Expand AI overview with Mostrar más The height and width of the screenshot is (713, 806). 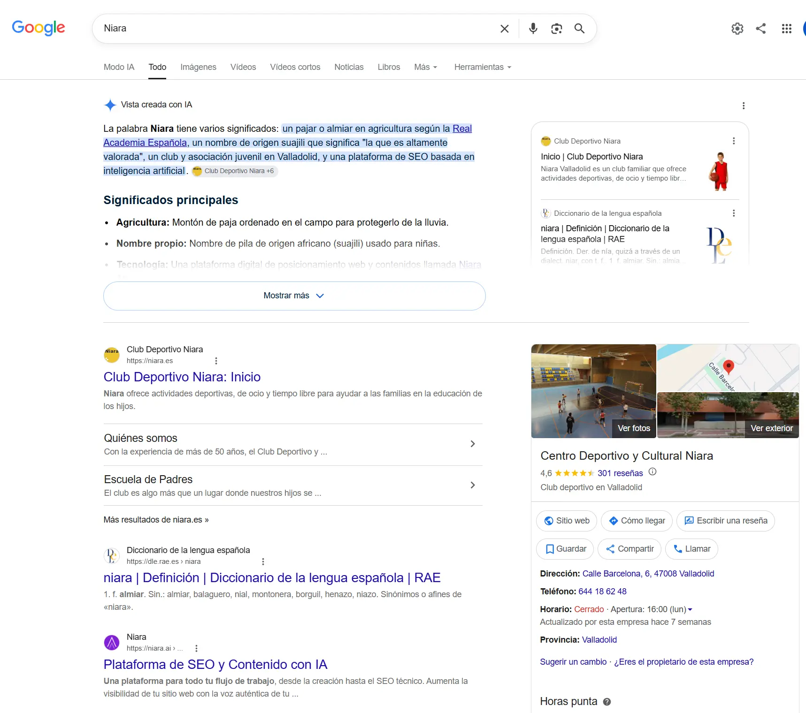click(294, 296)
